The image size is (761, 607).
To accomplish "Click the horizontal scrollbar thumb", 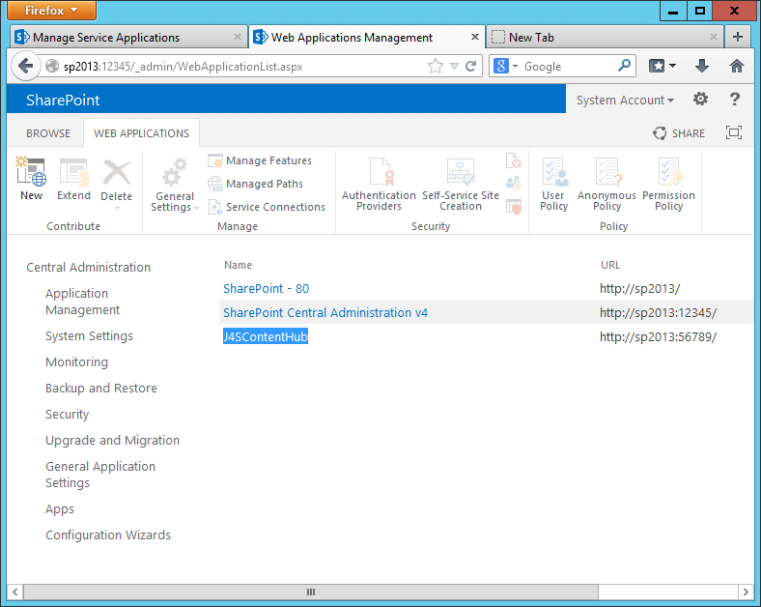I will pyautogui.click(x=311, y=592).
